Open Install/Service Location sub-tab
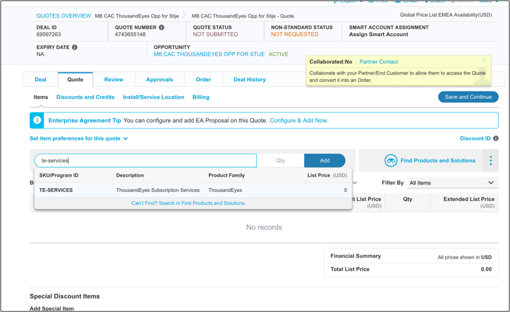 click(153, 97)
